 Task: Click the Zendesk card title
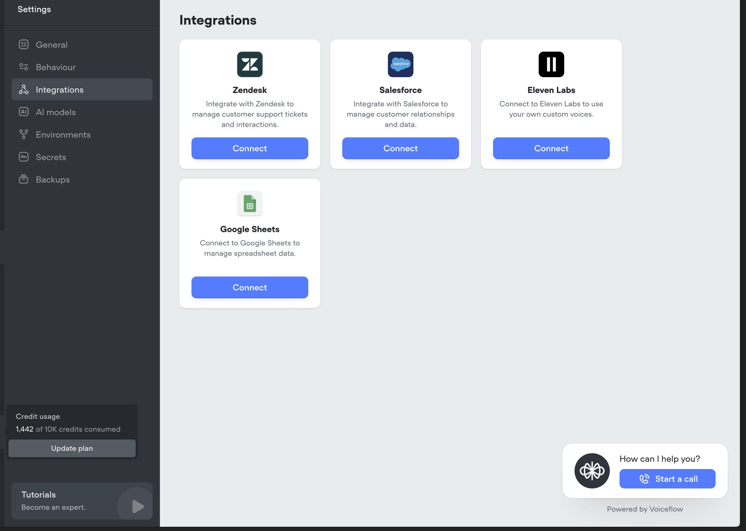click(x=250, y=90)
